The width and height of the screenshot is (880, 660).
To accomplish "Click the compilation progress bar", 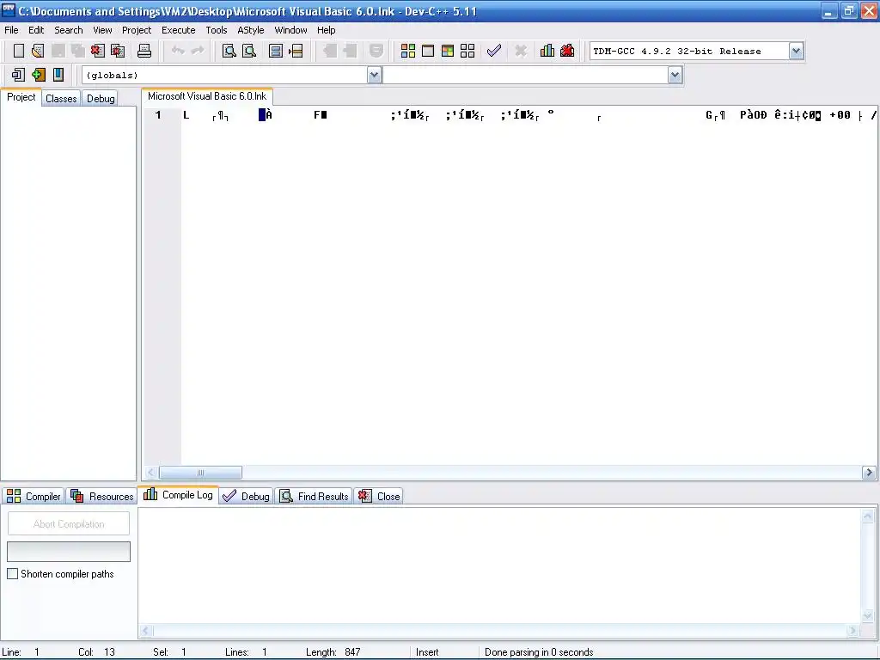I will (x=69, y=551).
